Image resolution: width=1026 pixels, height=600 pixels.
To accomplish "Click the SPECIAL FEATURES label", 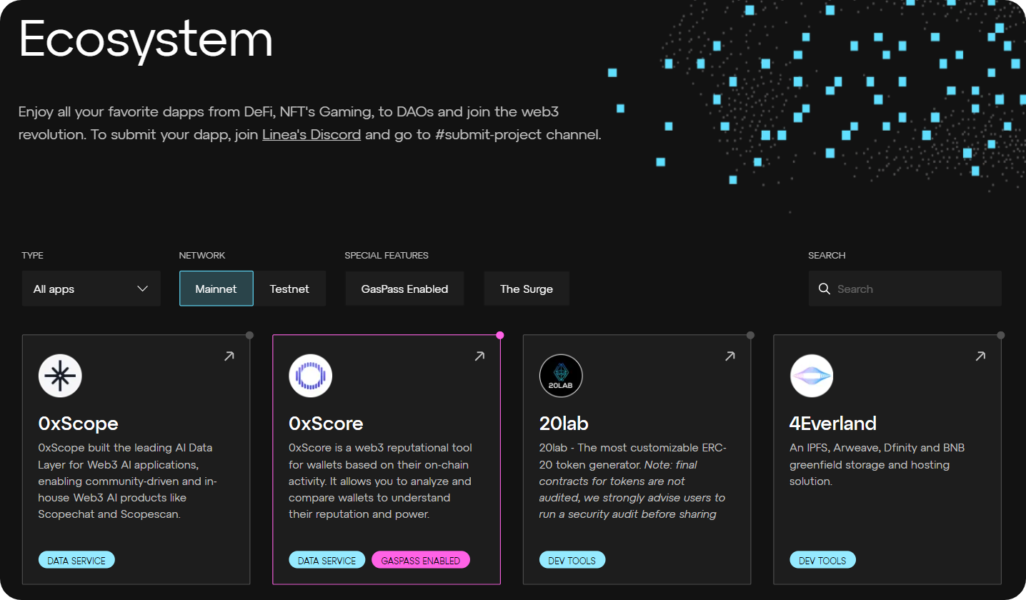I will click(387, 255).
